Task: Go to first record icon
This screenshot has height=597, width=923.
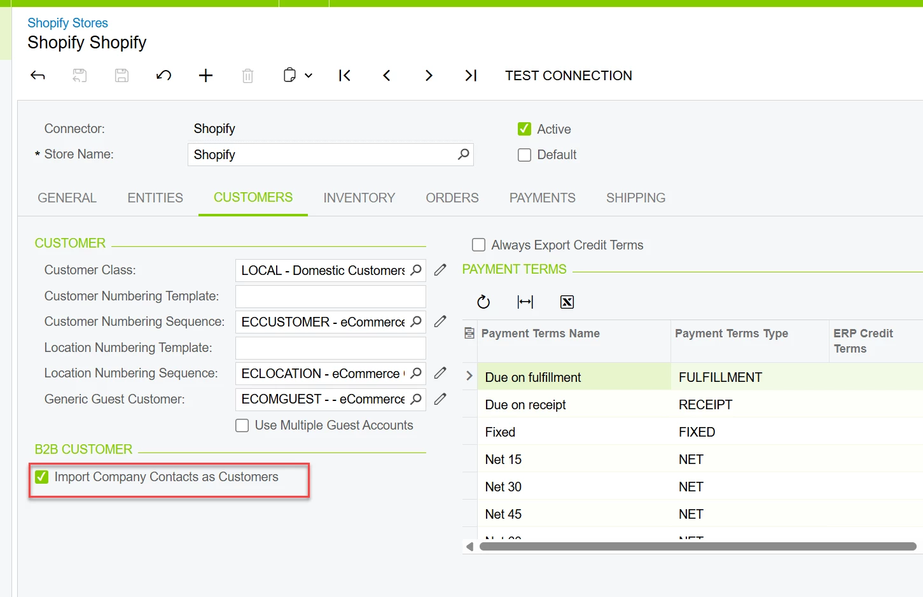Action: (345, 76)
